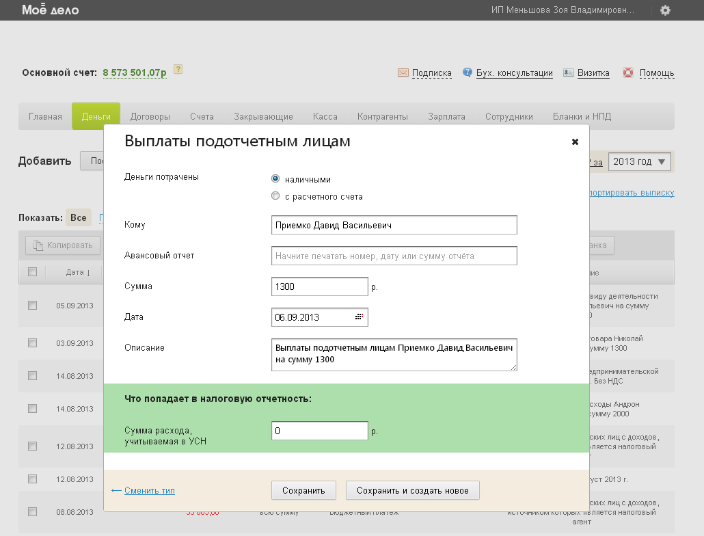Viewport: 704px width, 536px height.
Task: Select the наличными radio option
Action: (275, 179)
